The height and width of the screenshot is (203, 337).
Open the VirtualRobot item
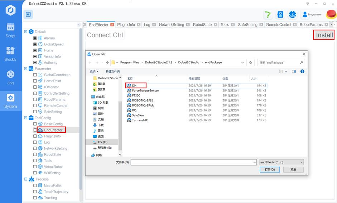coord(53,167)
